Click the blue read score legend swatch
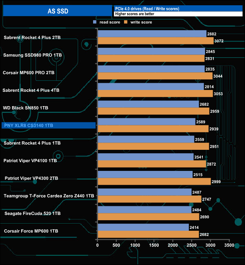The height and width of the screenshot is (265, 245). tap(95, 22)
